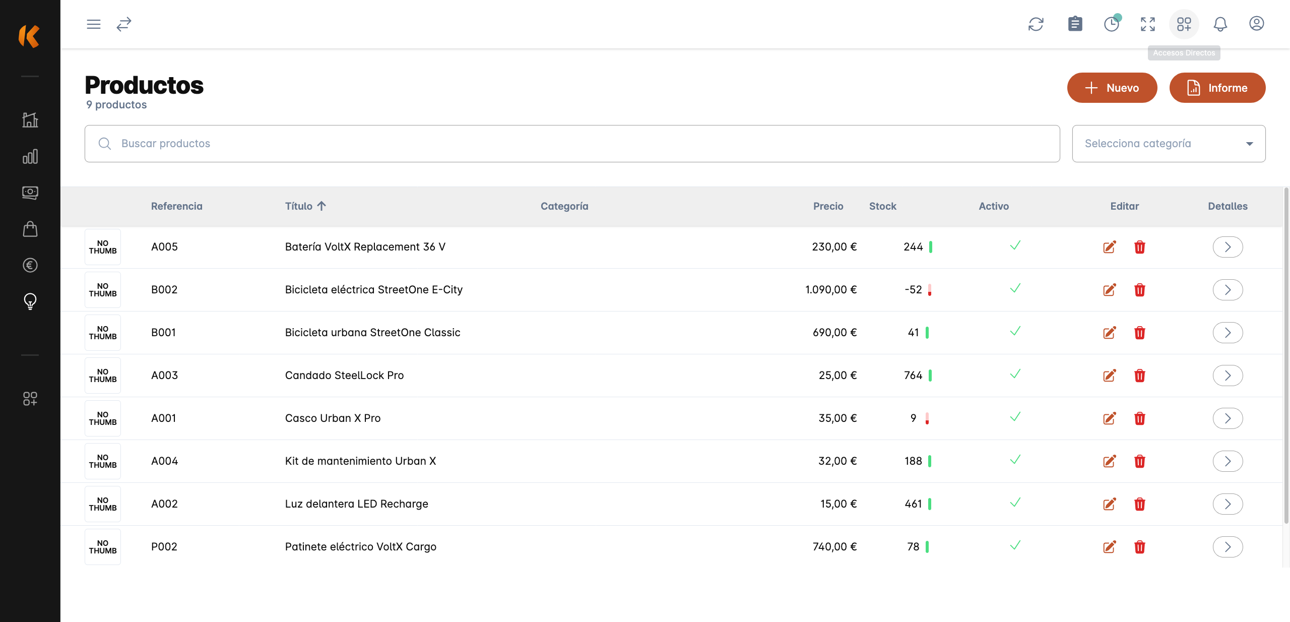Open the hamburger menu icon
This screenshot has height=622, width=1290.
tap(94, 24)
